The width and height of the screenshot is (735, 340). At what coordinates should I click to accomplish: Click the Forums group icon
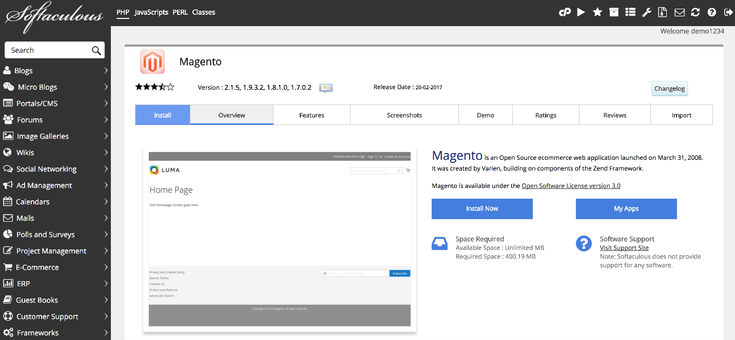[8, 120]
